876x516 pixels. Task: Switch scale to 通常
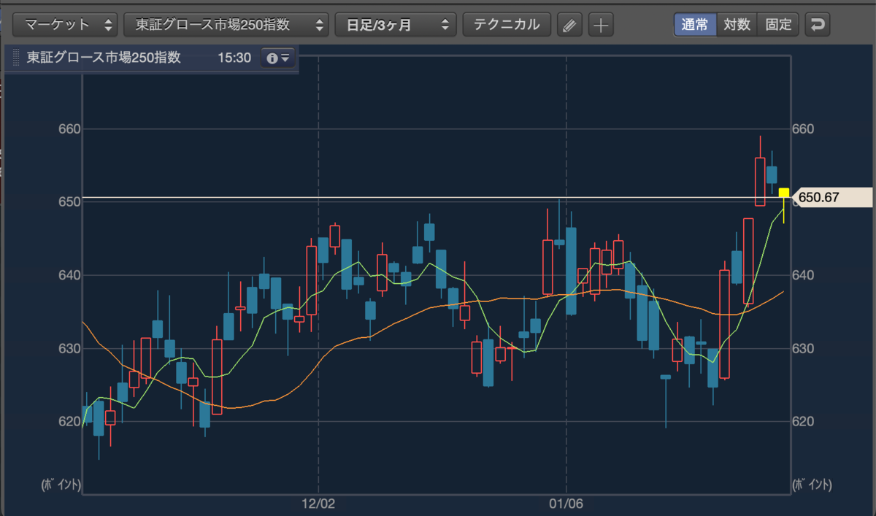(695, 24)
